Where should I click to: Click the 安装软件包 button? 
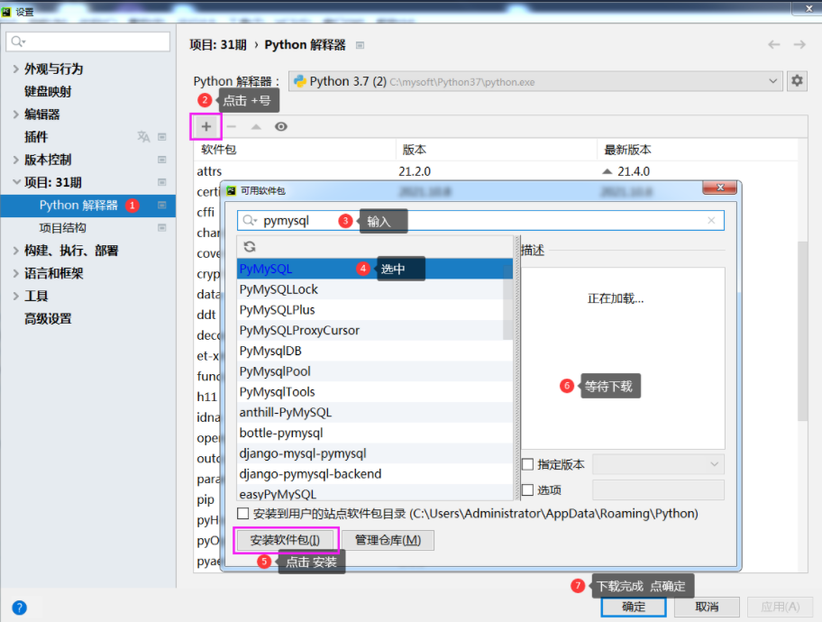[285, 540]
